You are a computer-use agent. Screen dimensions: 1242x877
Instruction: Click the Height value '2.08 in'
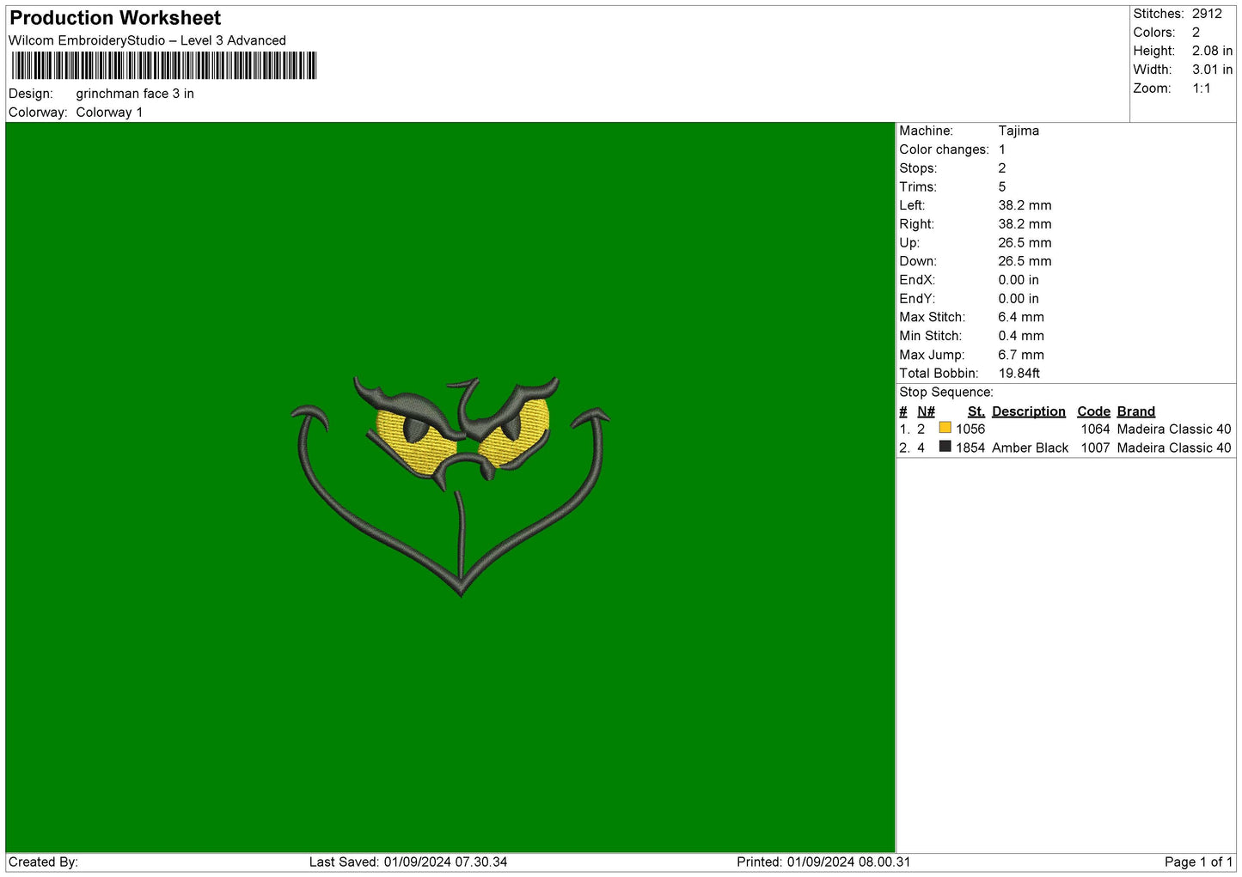click(x=1212, y=52)
